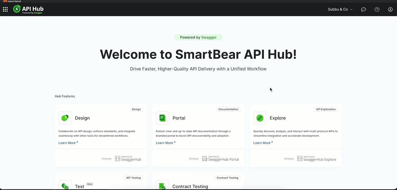Click the API Exploration tag label
Image resolution: width=397 pixels, height=190 pixels.
[x=326, y=109]
